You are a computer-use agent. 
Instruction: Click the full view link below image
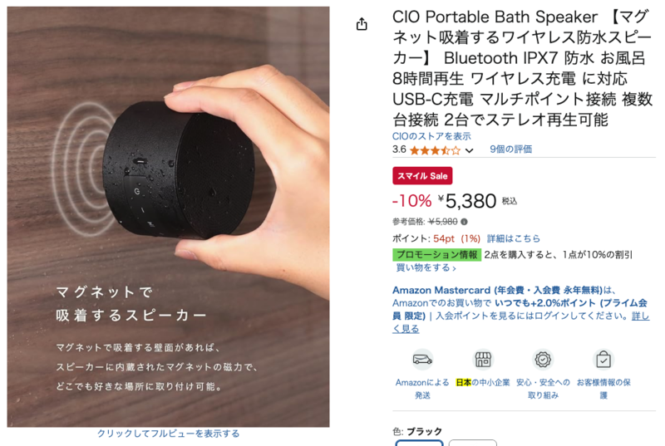(x=169, y=434)
